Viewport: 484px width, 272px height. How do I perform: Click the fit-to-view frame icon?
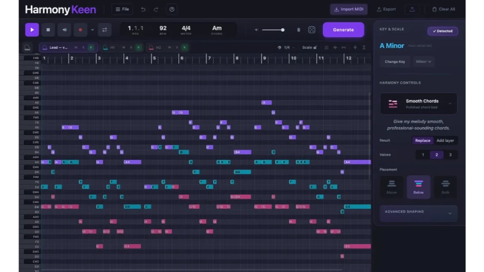pos(326,48)
